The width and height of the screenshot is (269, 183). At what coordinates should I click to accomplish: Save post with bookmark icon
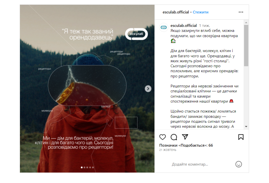pos(241,137)
